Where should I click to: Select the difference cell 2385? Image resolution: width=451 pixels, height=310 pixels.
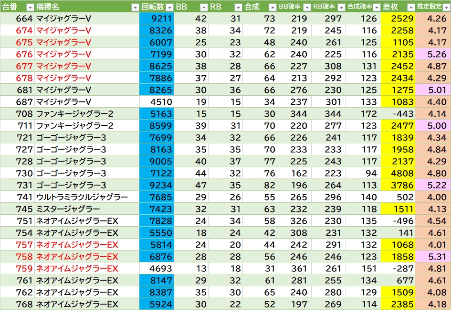398,304
